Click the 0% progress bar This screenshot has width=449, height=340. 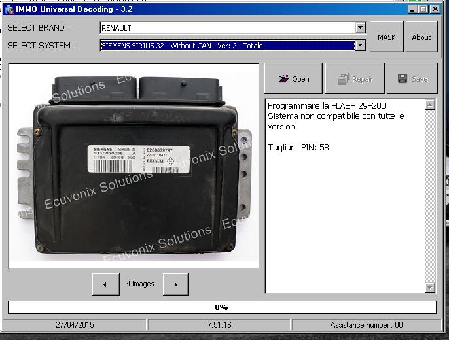click(x=222, y=307)
